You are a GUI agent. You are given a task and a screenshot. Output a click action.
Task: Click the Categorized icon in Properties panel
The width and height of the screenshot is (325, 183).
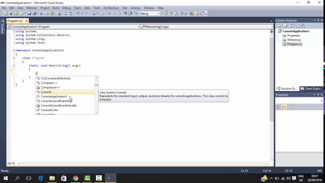click(x=279, y=107)
